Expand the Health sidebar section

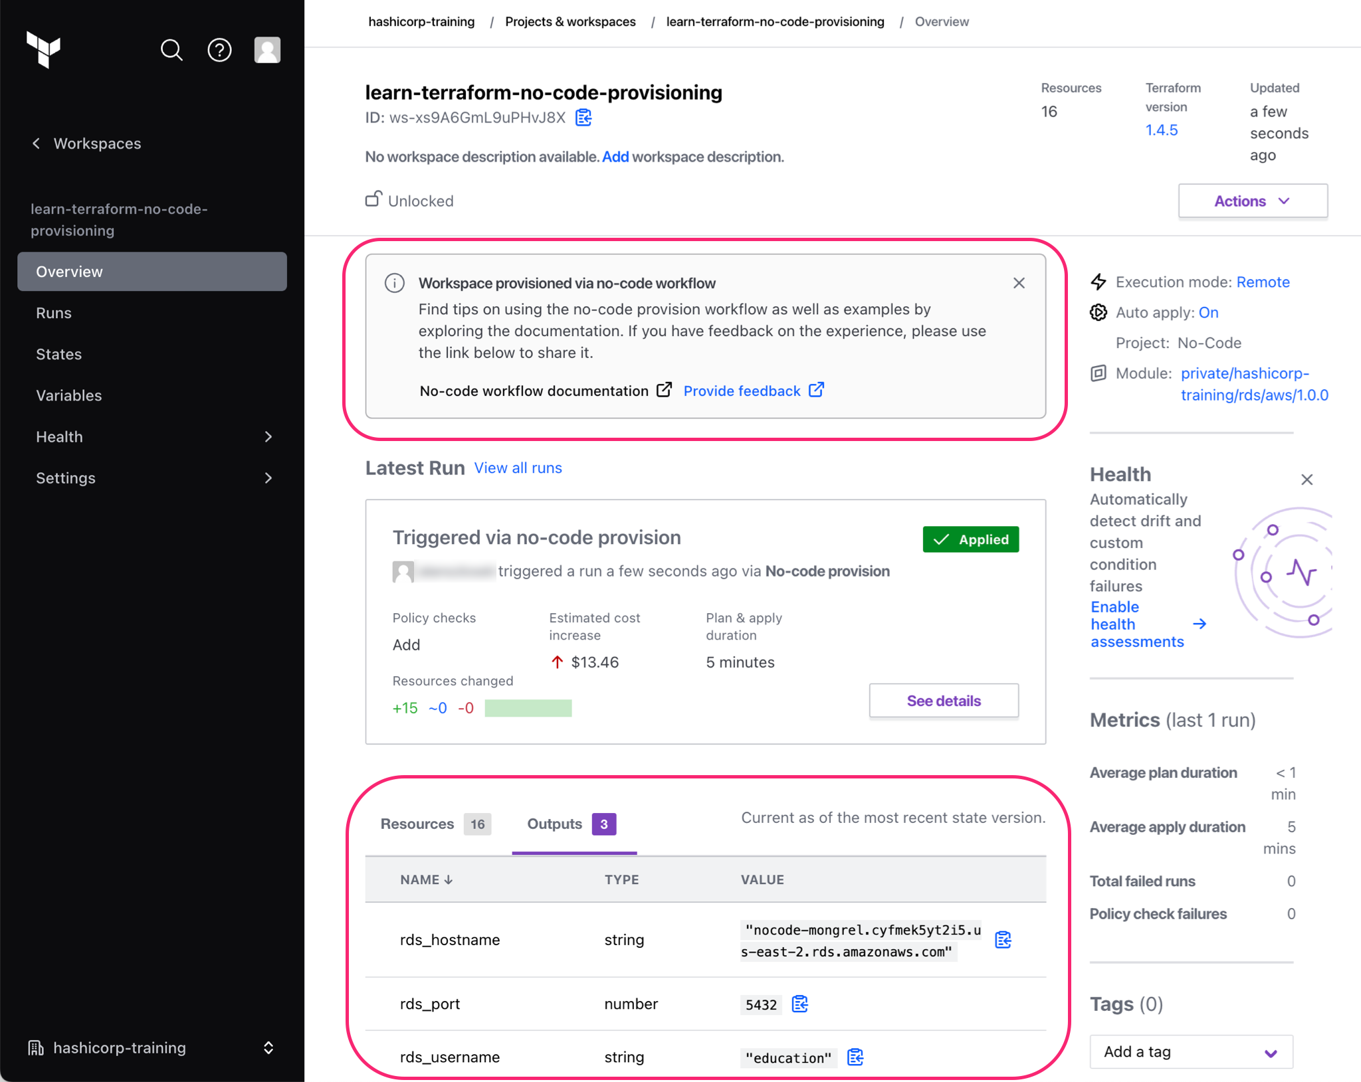click(x=152, y=436)
